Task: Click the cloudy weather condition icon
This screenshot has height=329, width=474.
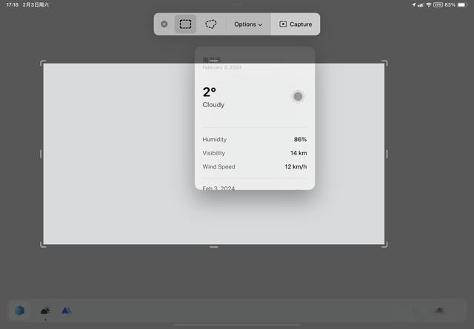Action: tap(298, 97)
